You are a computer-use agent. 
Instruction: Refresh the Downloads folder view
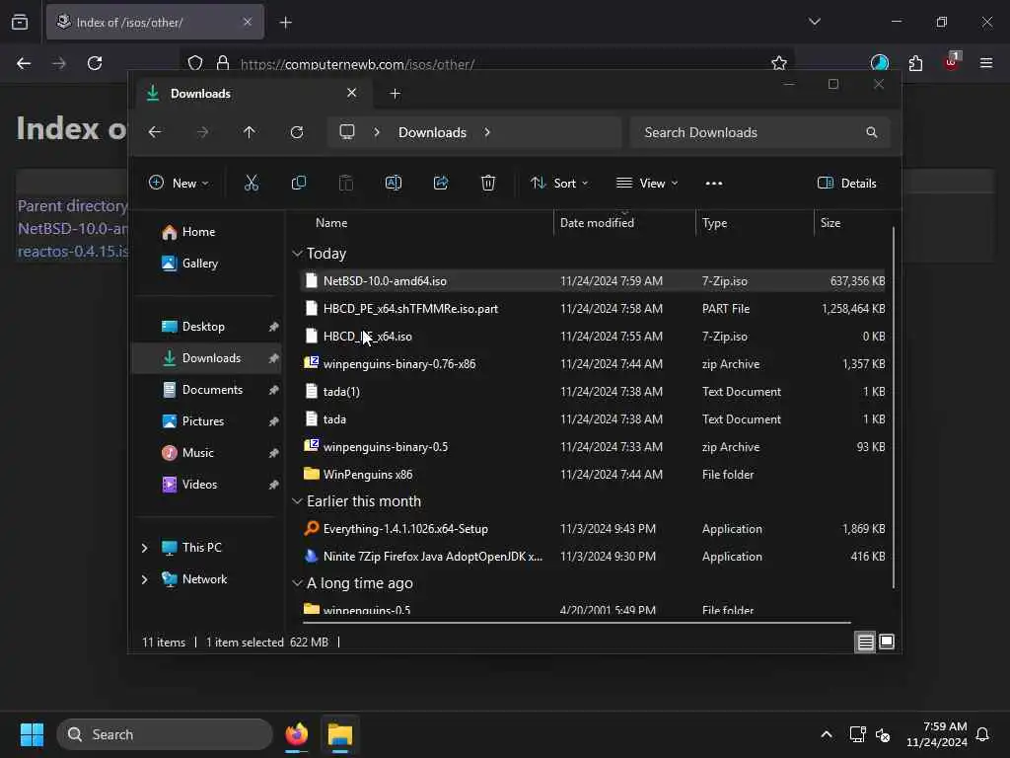(x=297, y=132)
